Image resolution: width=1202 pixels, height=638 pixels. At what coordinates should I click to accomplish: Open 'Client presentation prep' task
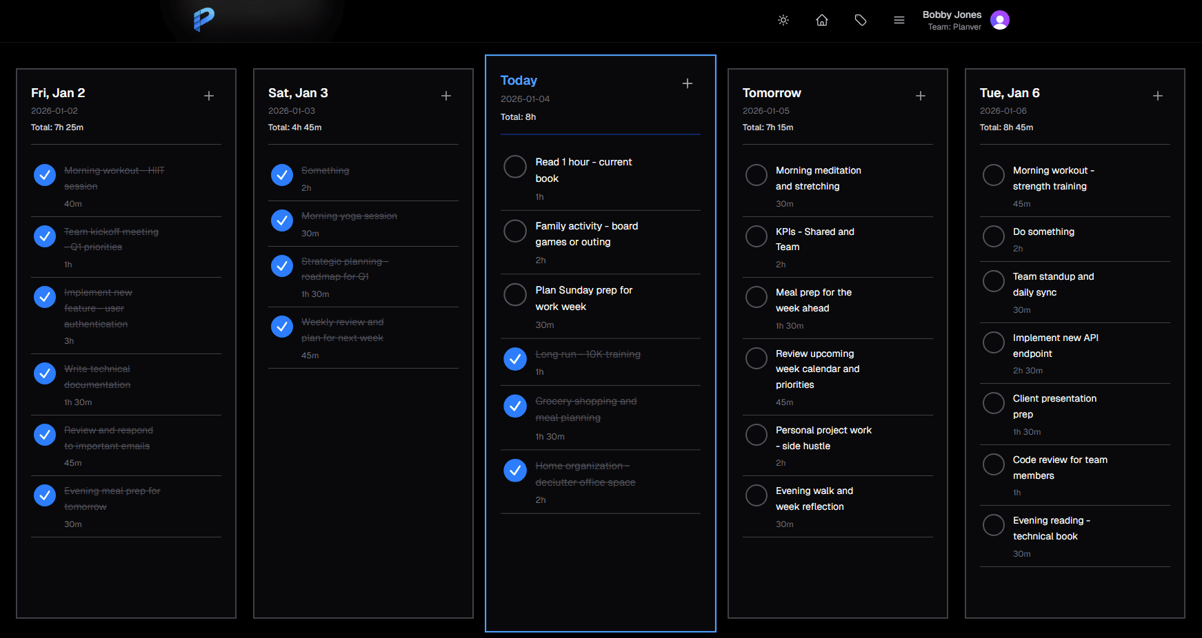point(1054,406)
